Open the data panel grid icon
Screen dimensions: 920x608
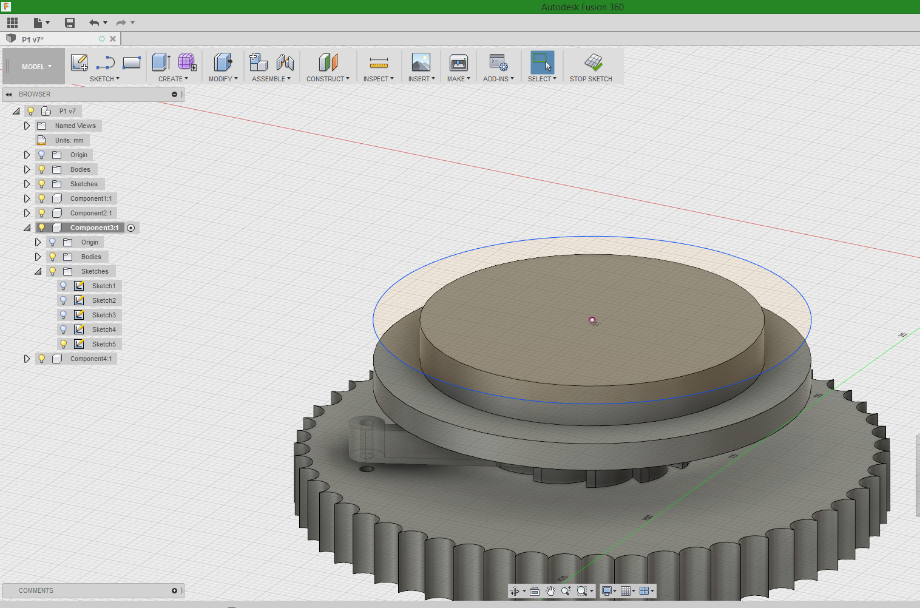click(x=12, y=22)
